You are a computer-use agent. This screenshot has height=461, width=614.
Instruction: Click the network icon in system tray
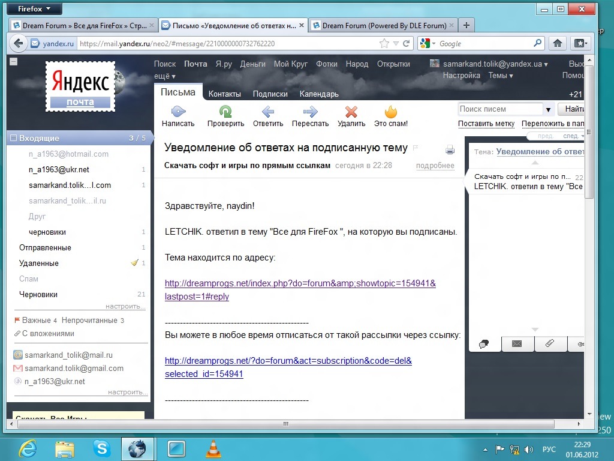point(514,449)
